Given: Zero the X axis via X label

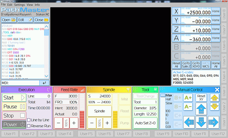Looking at the screenshot, I should [176, 11].
